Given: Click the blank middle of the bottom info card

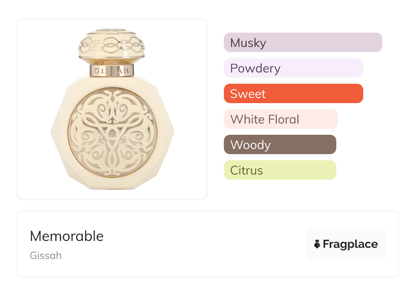Looking at the screenshot, I should pyautogui.click(x=204, y=244).
